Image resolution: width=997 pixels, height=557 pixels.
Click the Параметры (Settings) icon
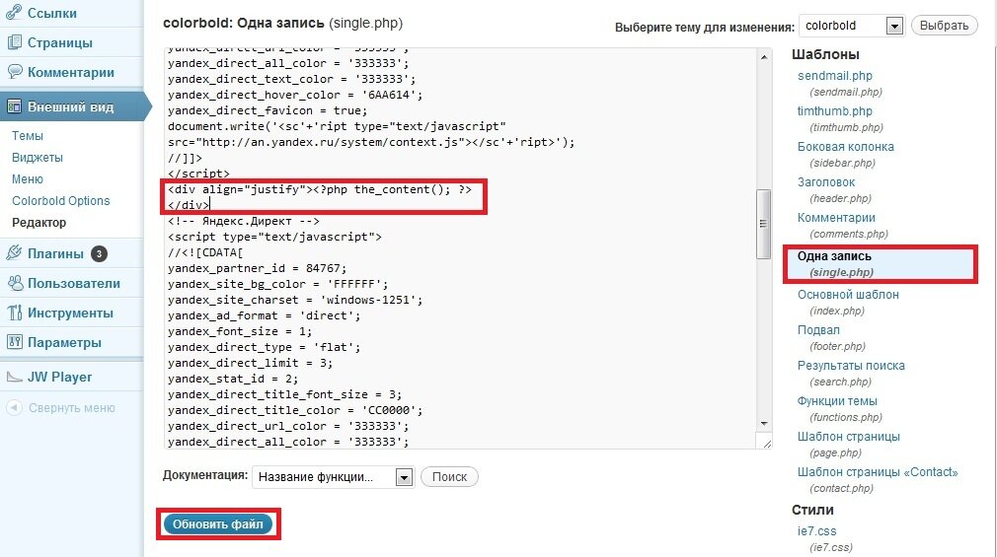[x=15, y=342]
